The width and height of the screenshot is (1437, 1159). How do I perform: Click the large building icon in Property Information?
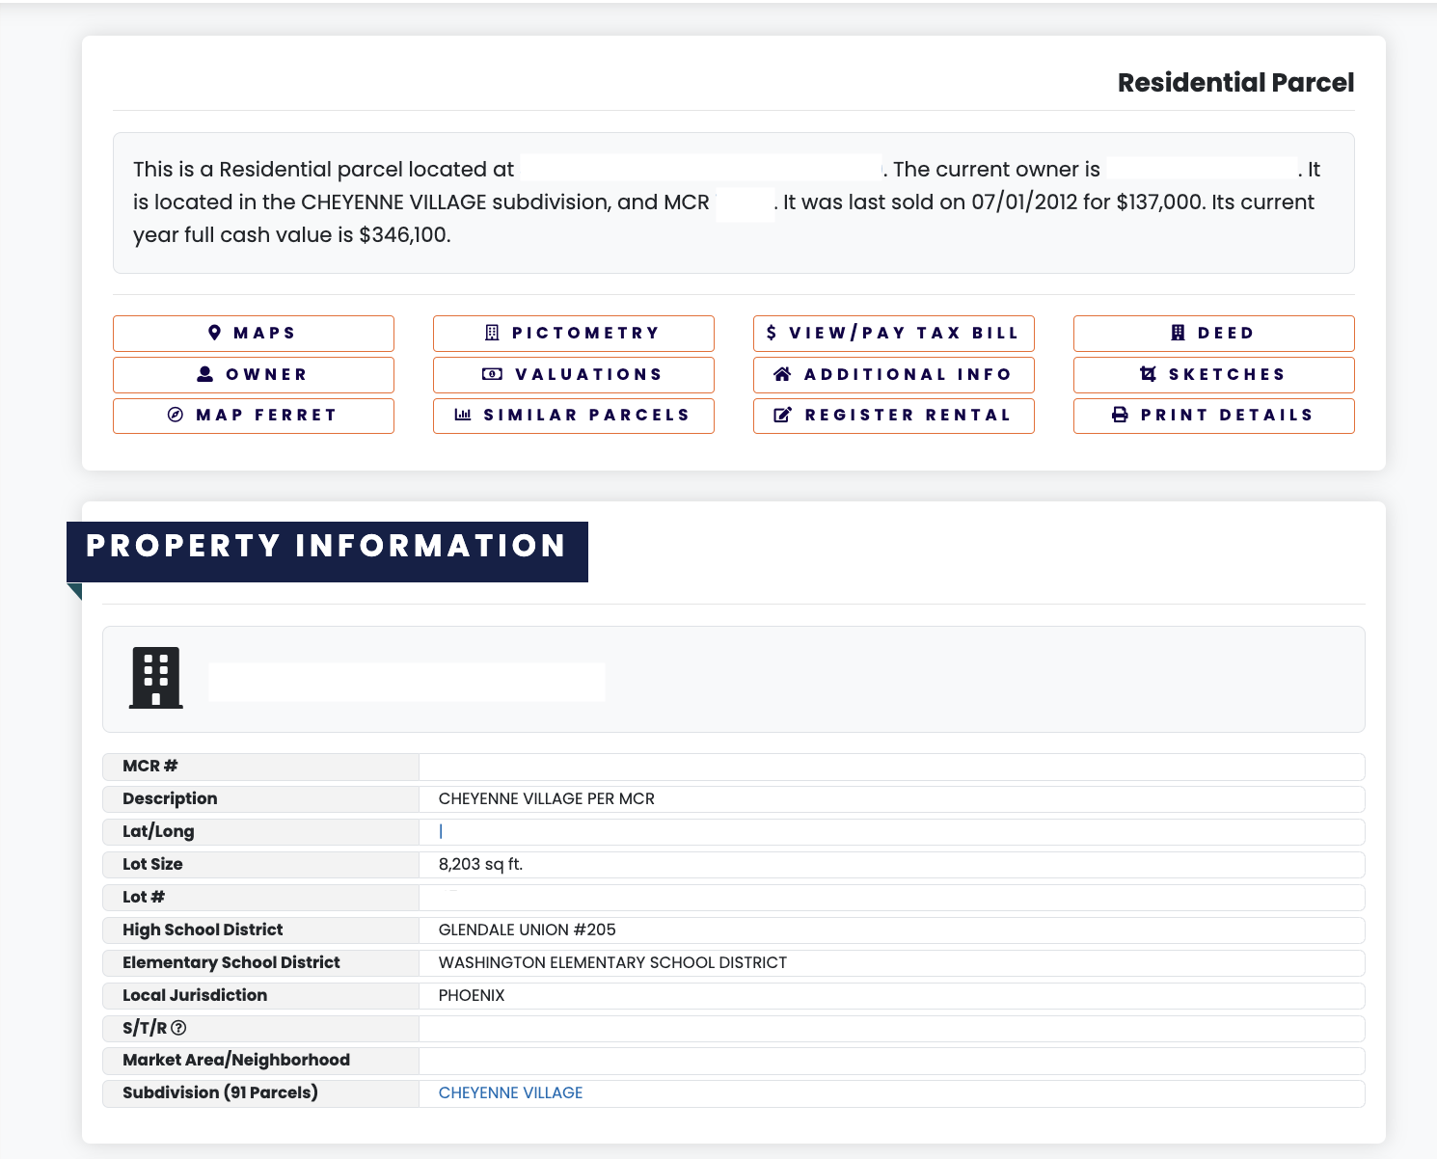156,678
